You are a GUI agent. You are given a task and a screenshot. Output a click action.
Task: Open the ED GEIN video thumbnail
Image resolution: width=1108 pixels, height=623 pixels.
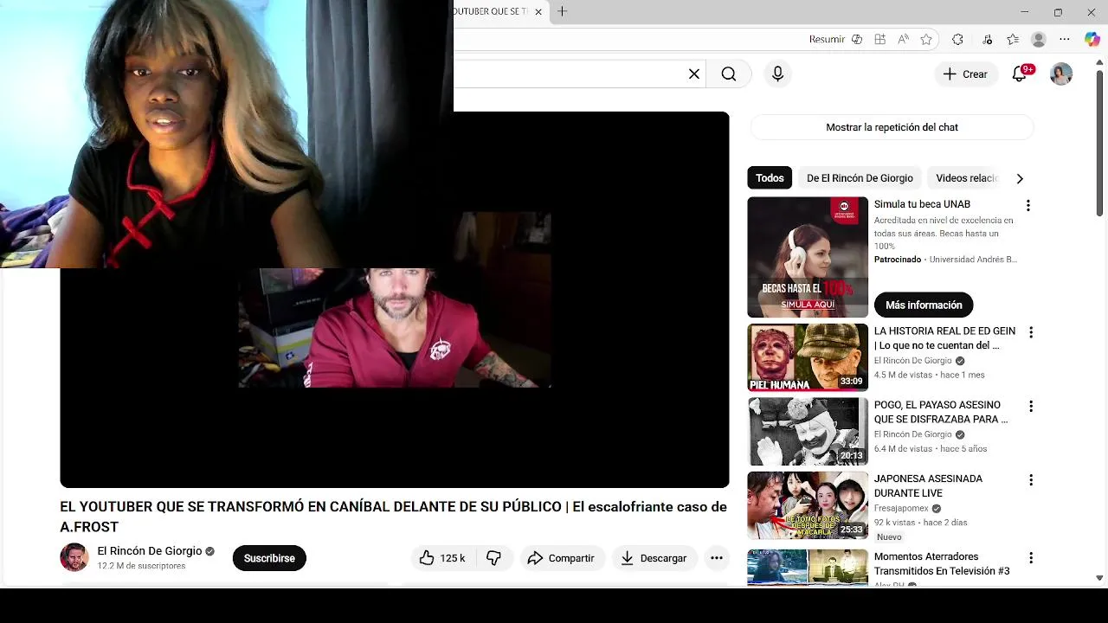click(x=808, y=357)
